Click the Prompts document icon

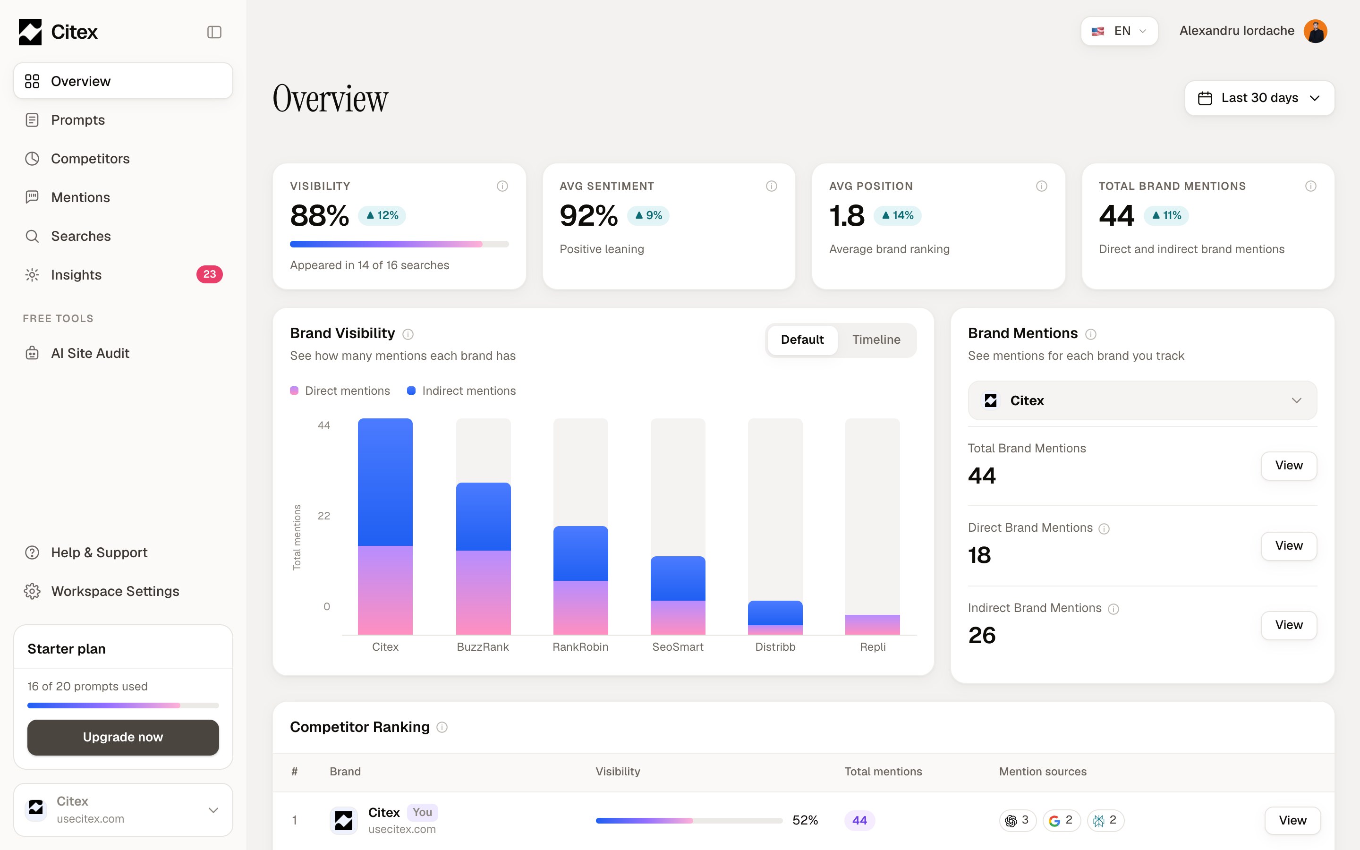(32, 120)
